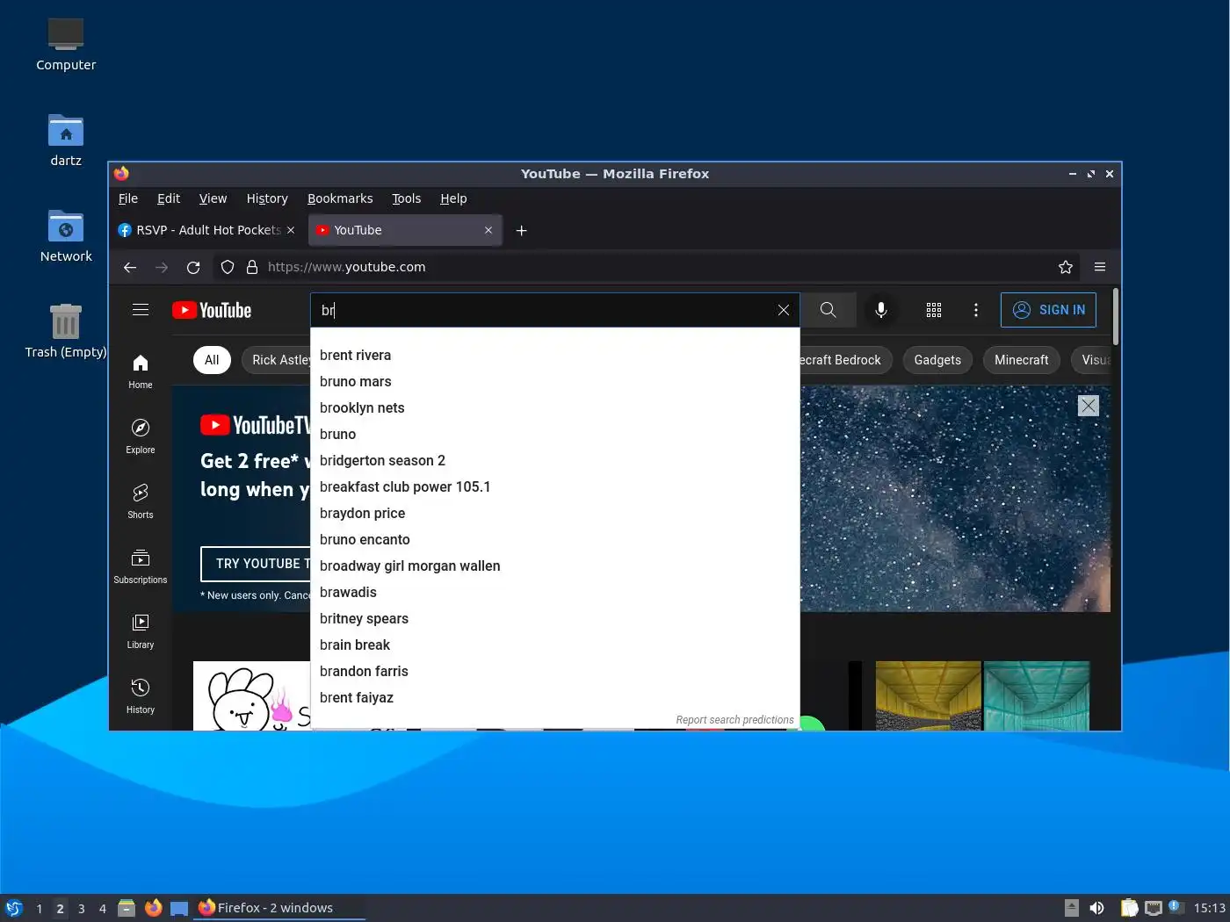Close the RSVP Adult Hot Pockets tab

[x=291, y=230]
